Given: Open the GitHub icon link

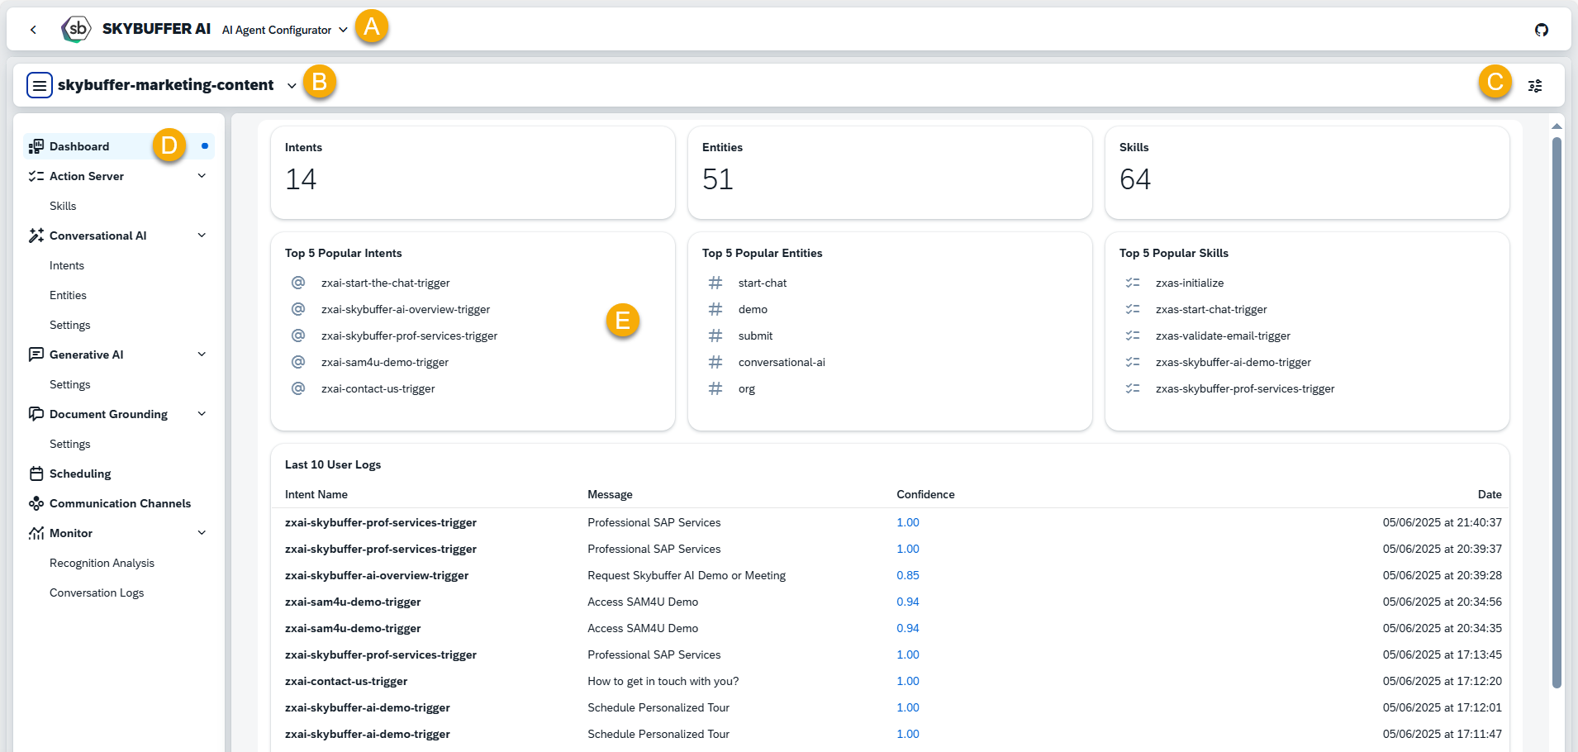Looking at the screenshot, I should pos(1541,30).
